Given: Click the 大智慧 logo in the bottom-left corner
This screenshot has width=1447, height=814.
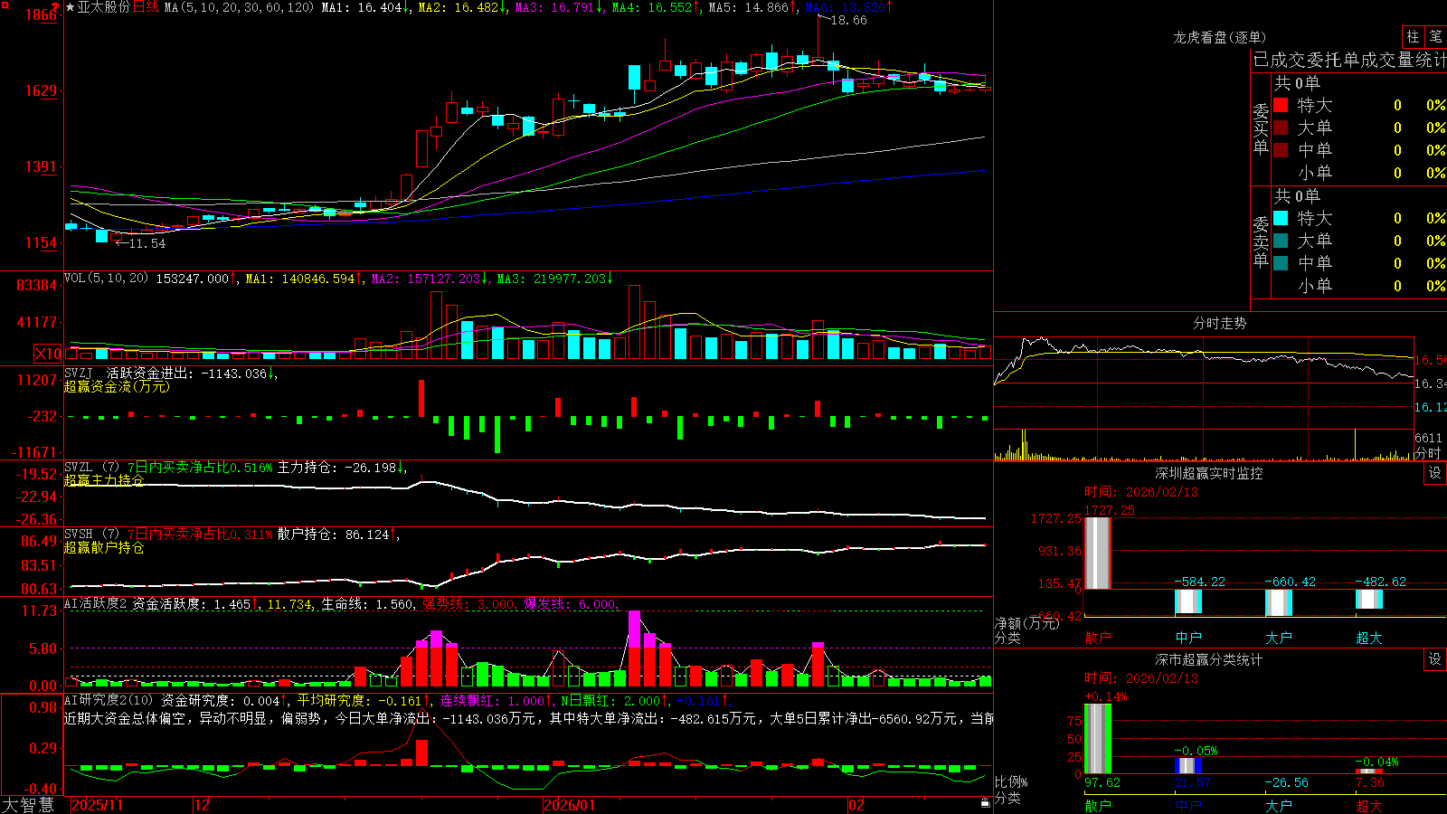Looking at the screenshot, I should coord(28,805).
